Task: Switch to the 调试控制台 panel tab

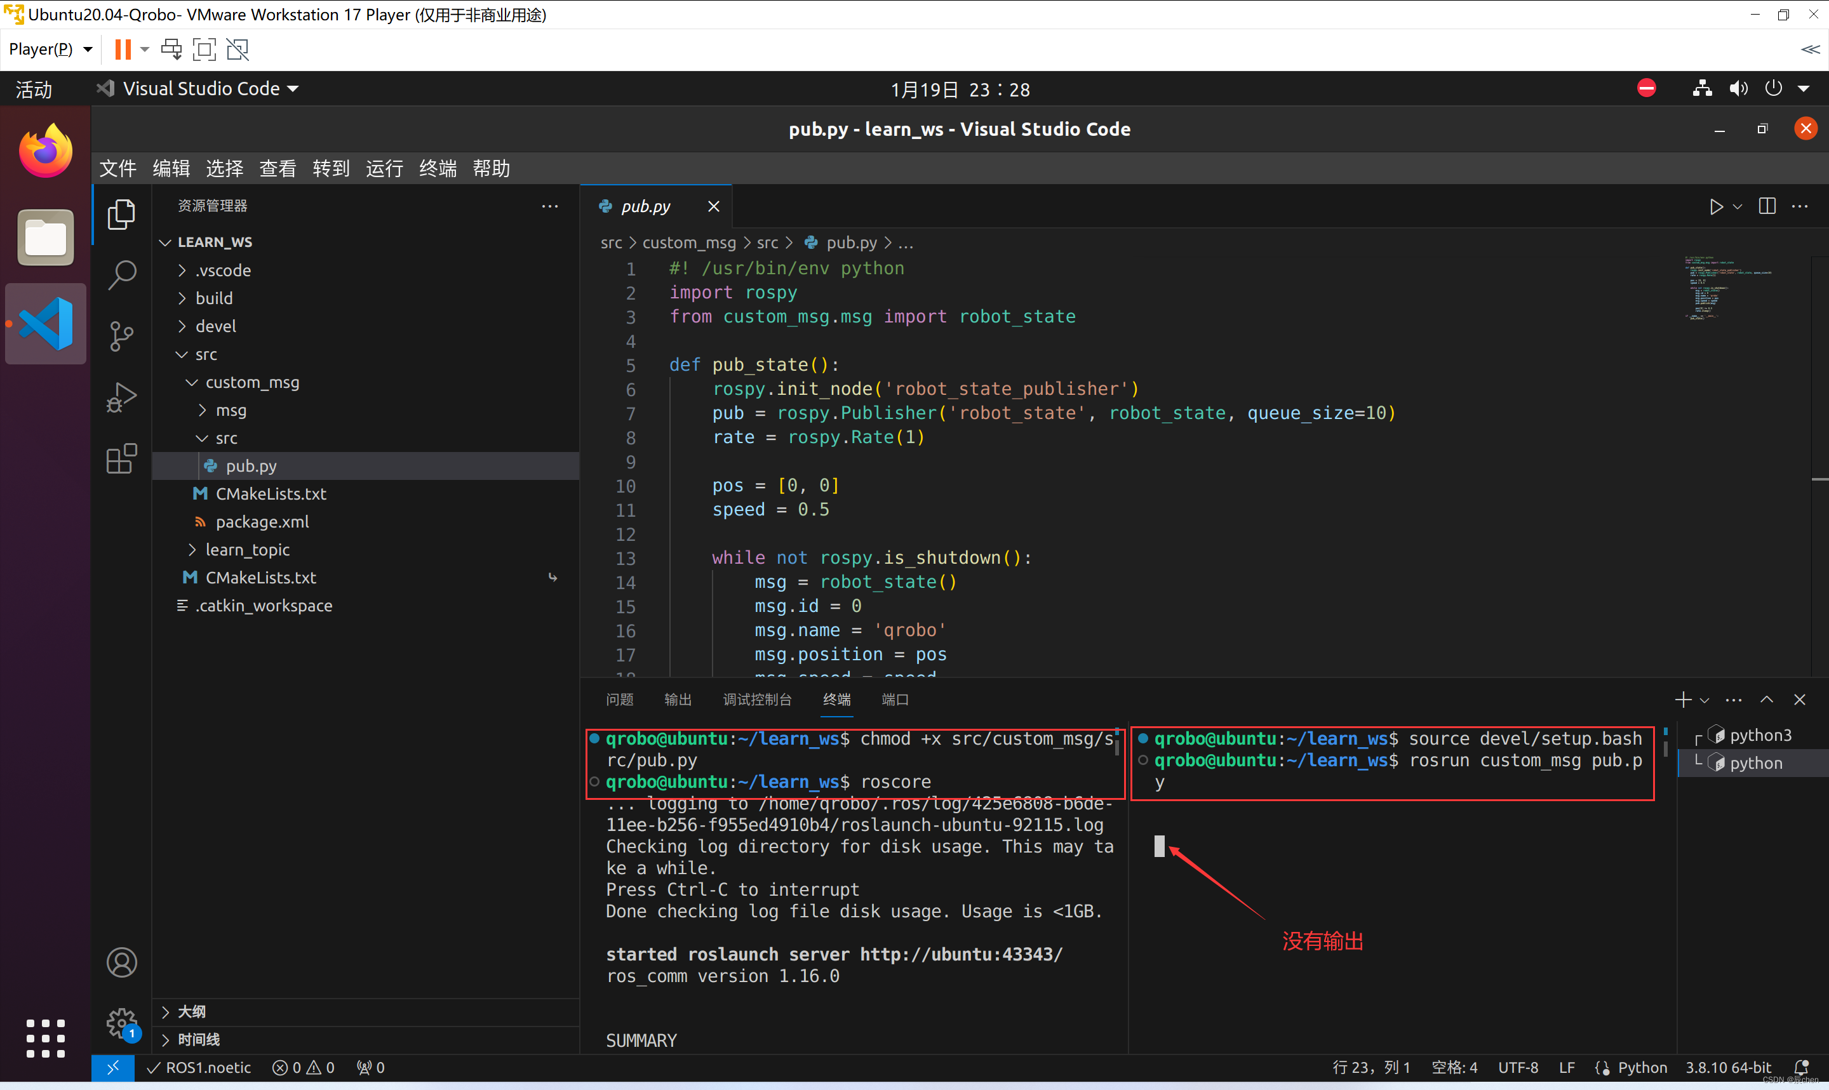Action: click(x=756, y=700)
